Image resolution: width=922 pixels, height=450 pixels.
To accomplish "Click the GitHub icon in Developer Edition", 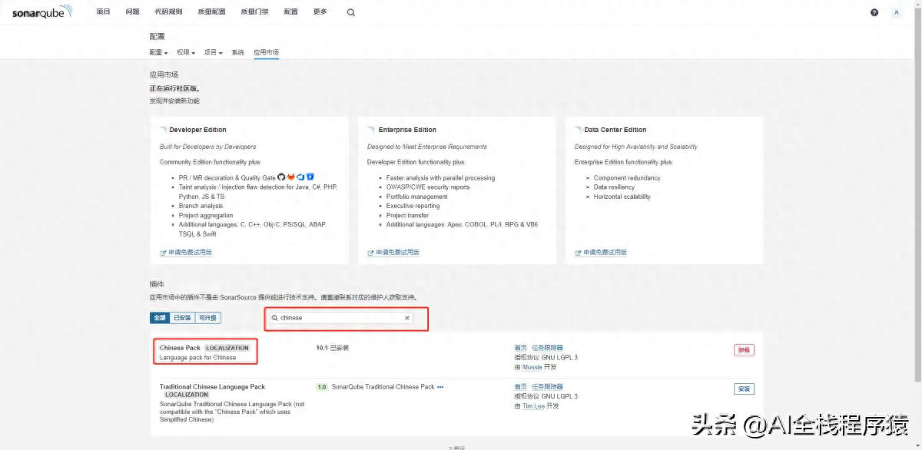I will pyautogui.click(x=281, y=177).
